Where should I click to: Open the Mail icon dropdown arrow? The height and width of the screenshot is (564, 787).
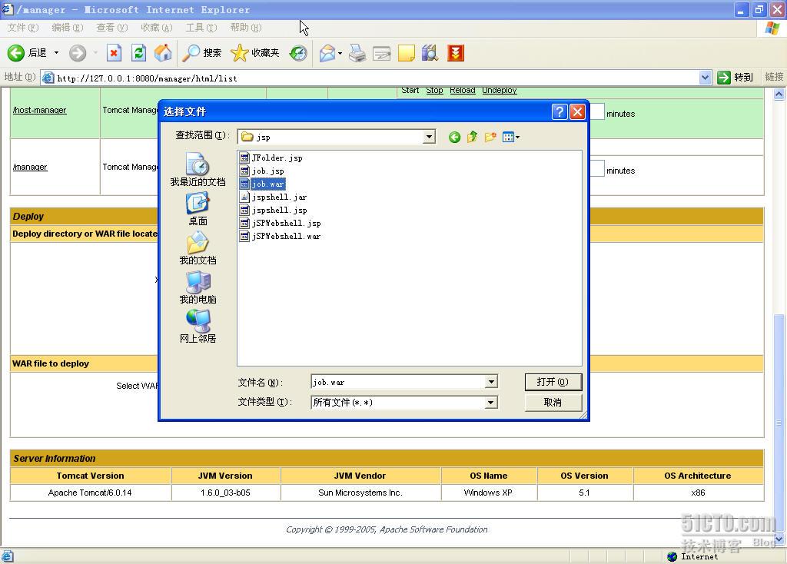(x=340, y=53)
